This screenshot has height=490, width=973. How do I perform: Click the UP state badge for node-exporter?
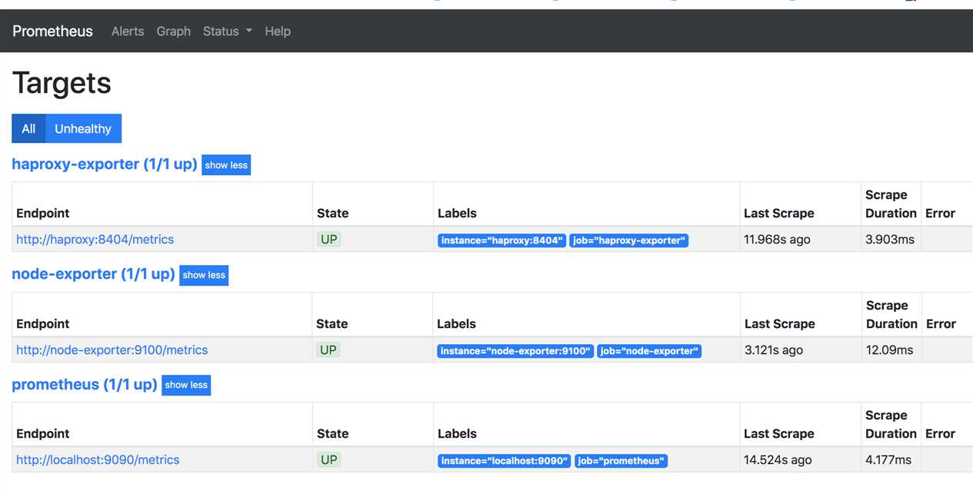click(328, 350)
